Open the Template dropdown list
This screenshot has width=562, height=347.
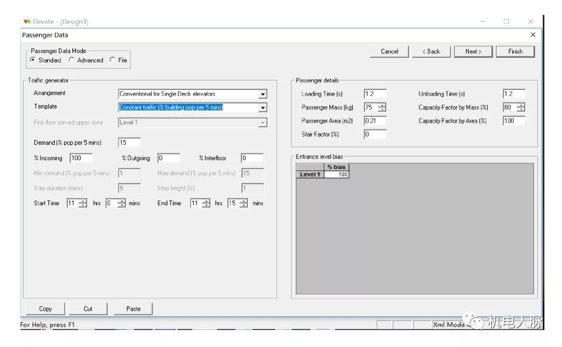tap(263, 108)
